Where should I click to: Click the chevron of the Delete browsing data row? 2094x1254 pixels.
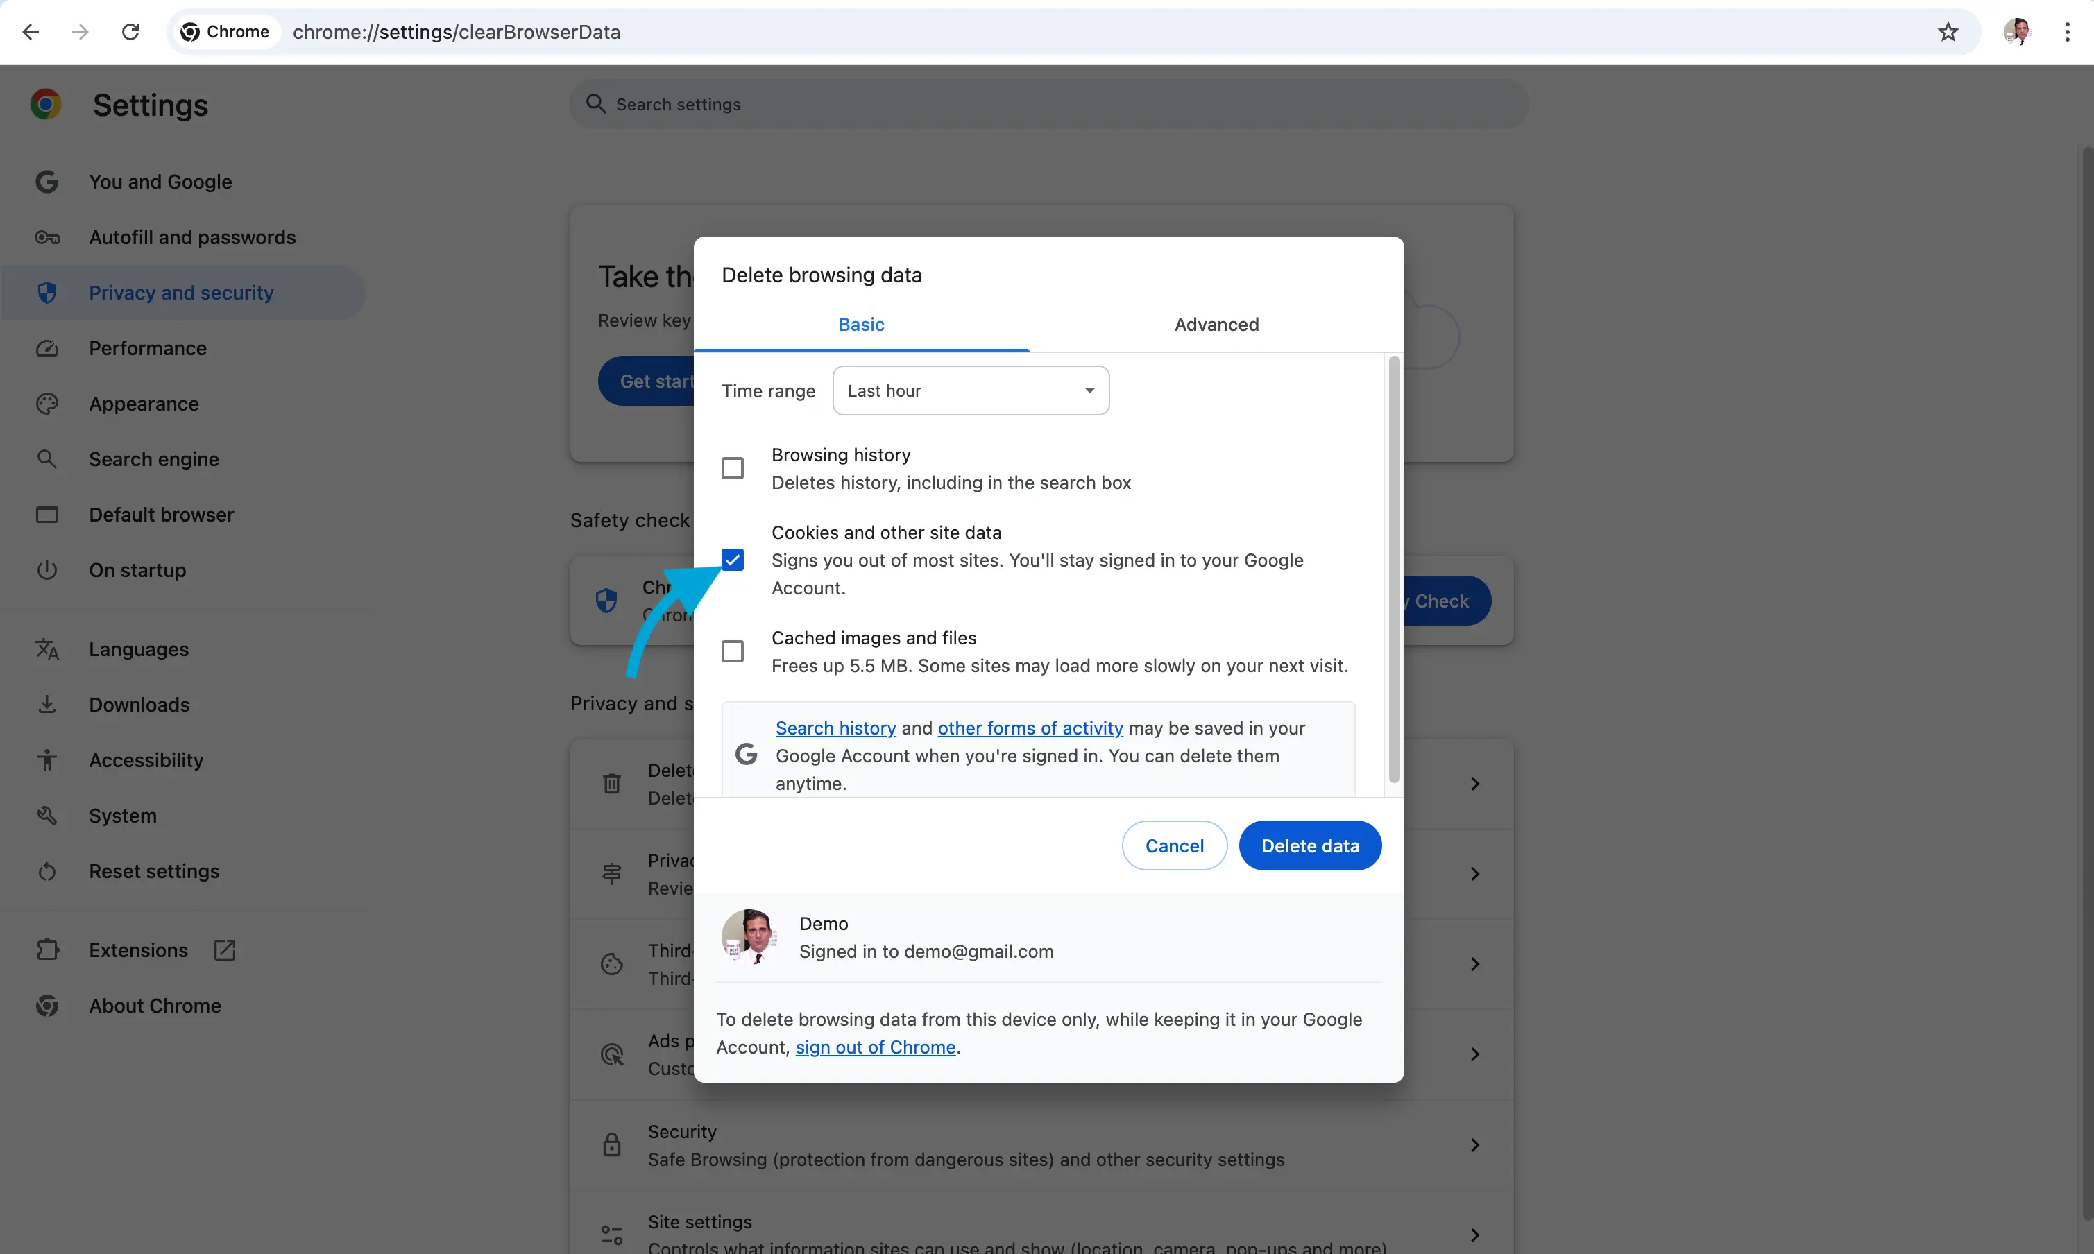pos(1475,783)
